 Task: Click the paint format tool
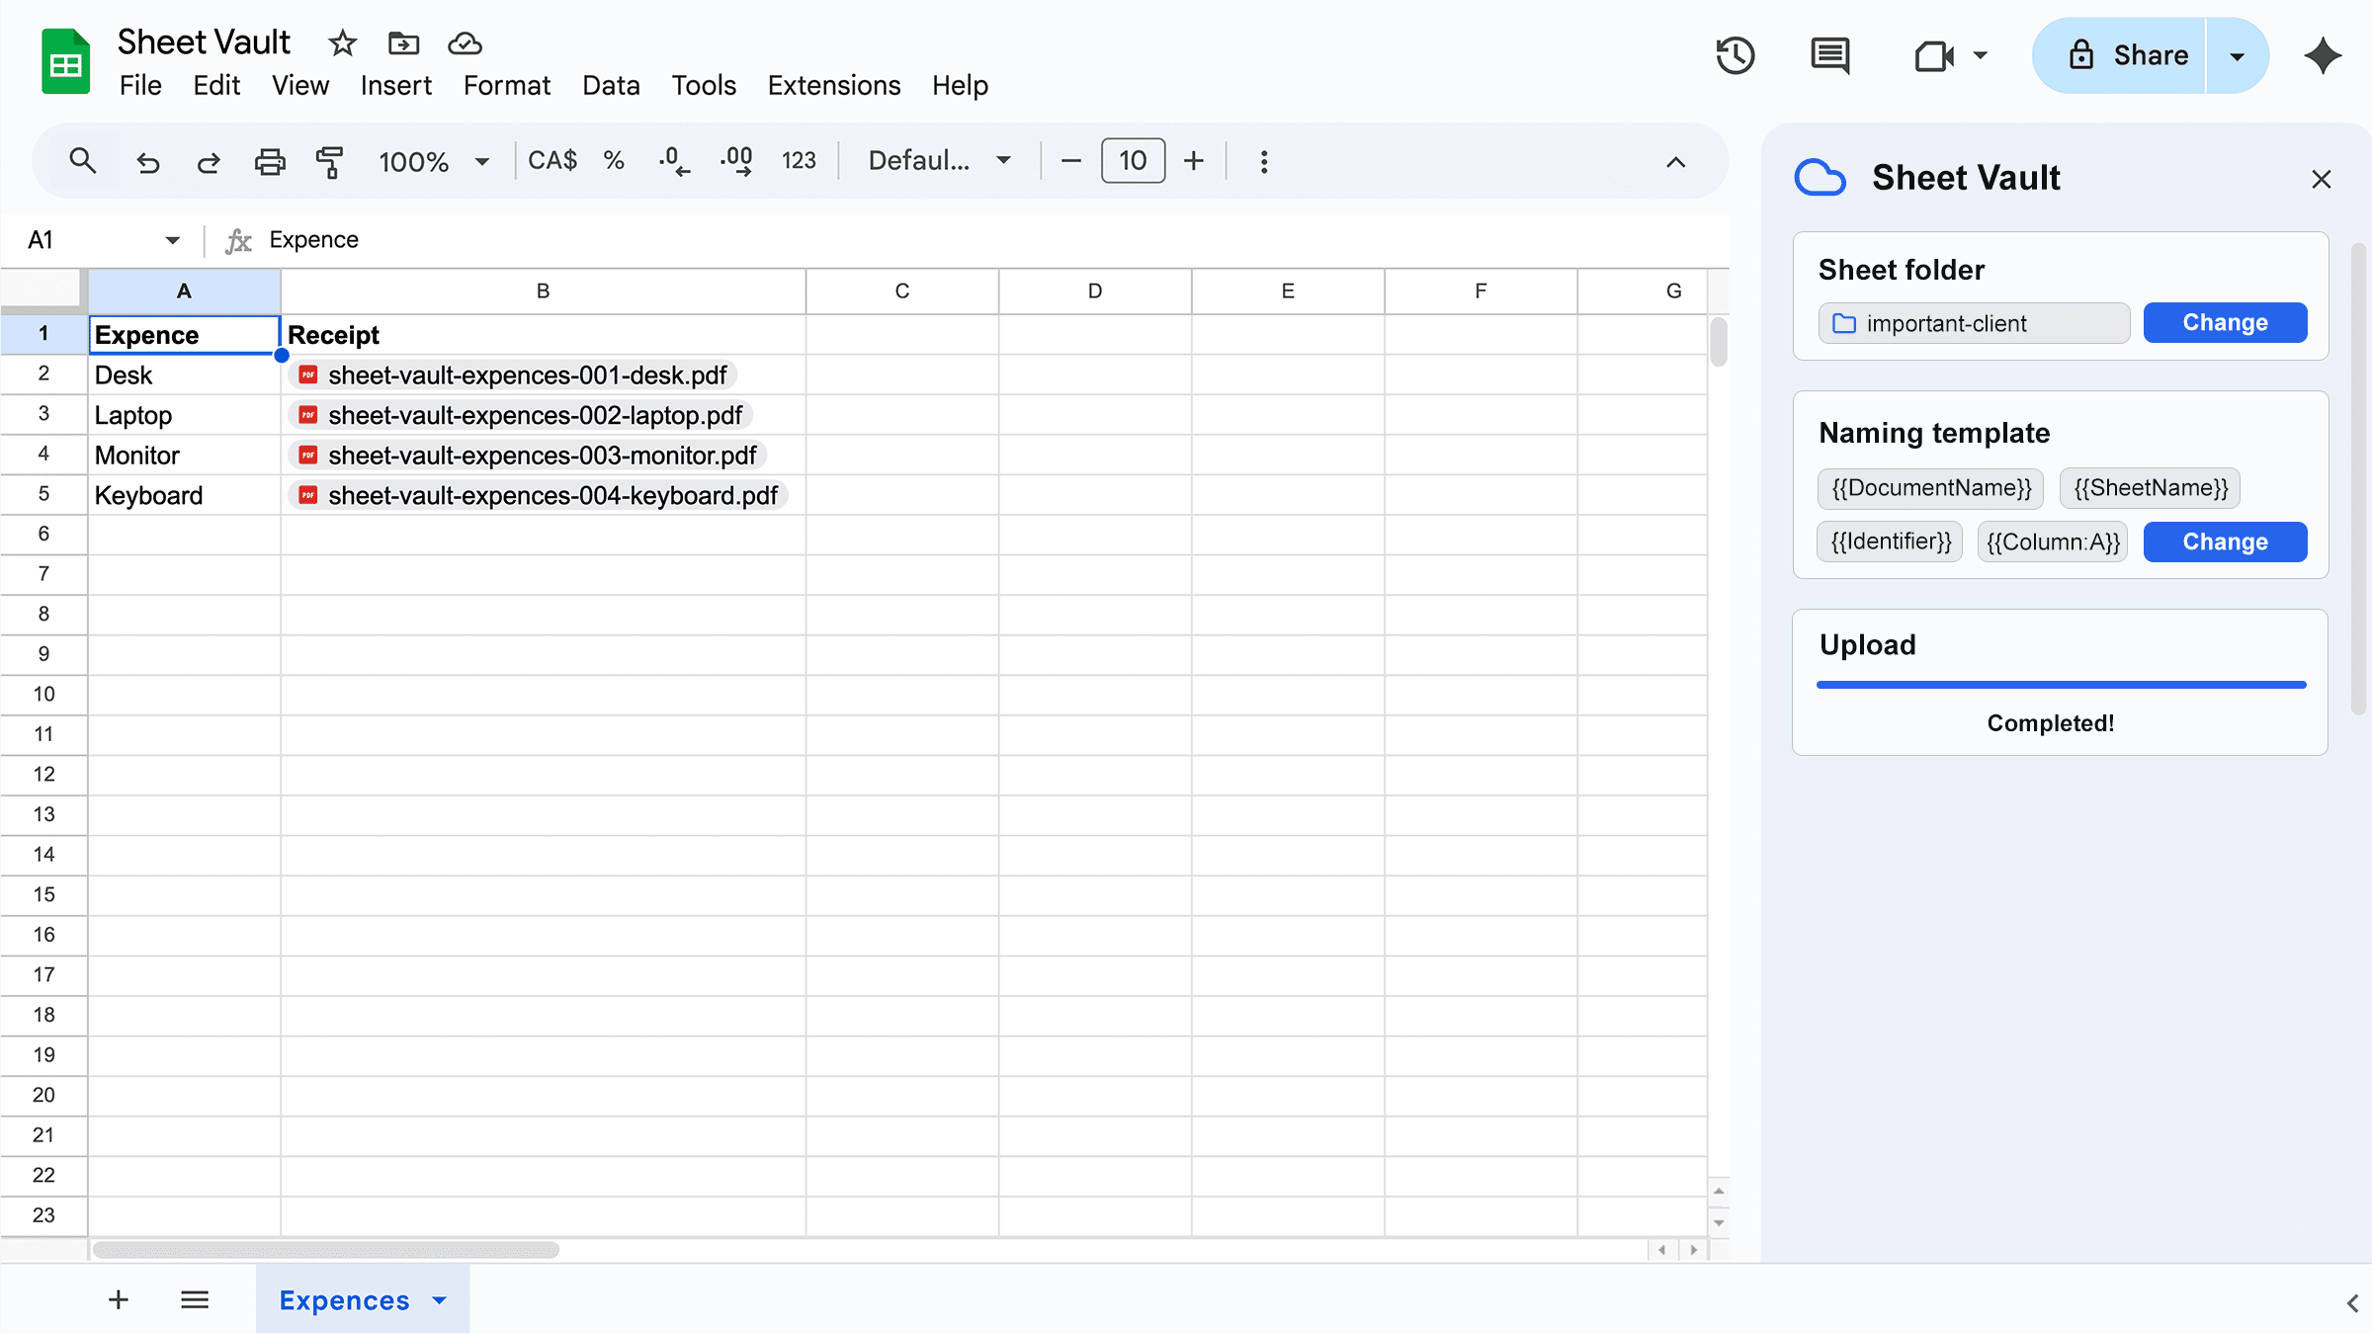pyautogui.click(x=329, y=161)
